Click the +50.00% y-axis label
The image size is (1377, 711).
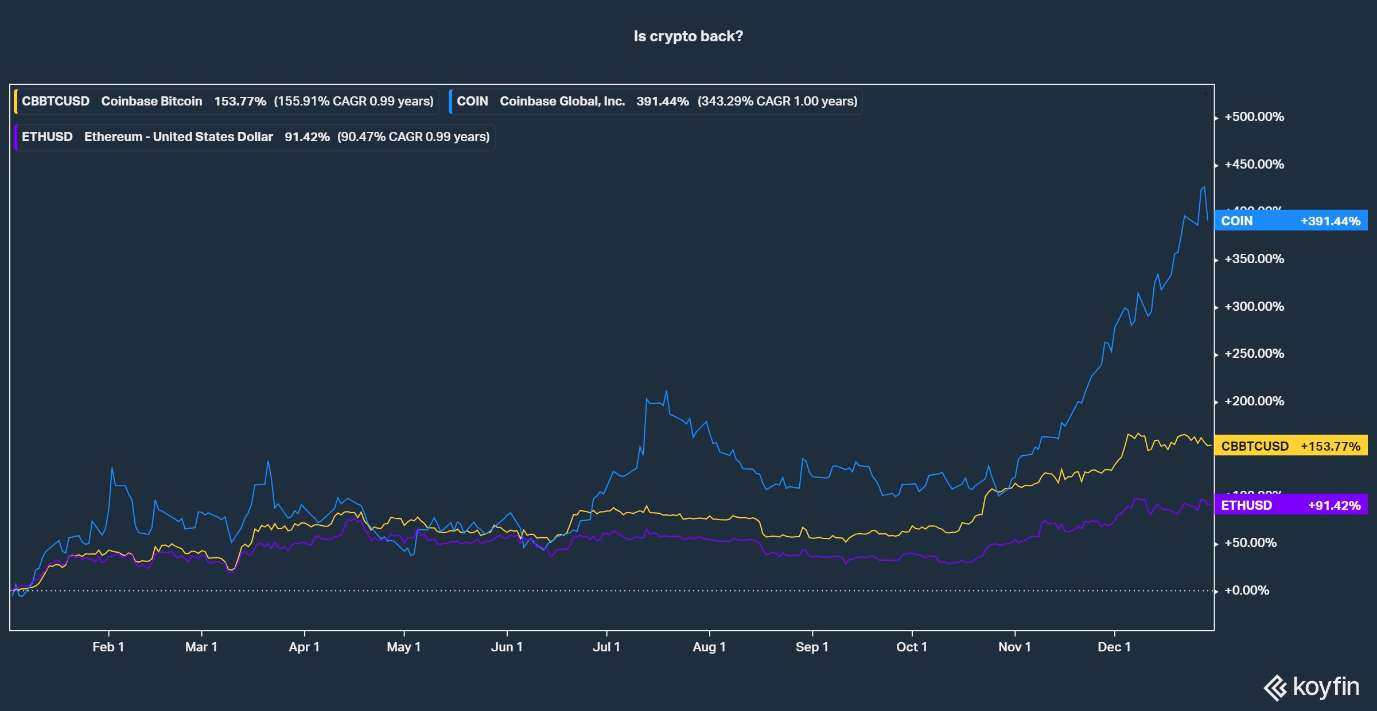(x=1251, y=543)
